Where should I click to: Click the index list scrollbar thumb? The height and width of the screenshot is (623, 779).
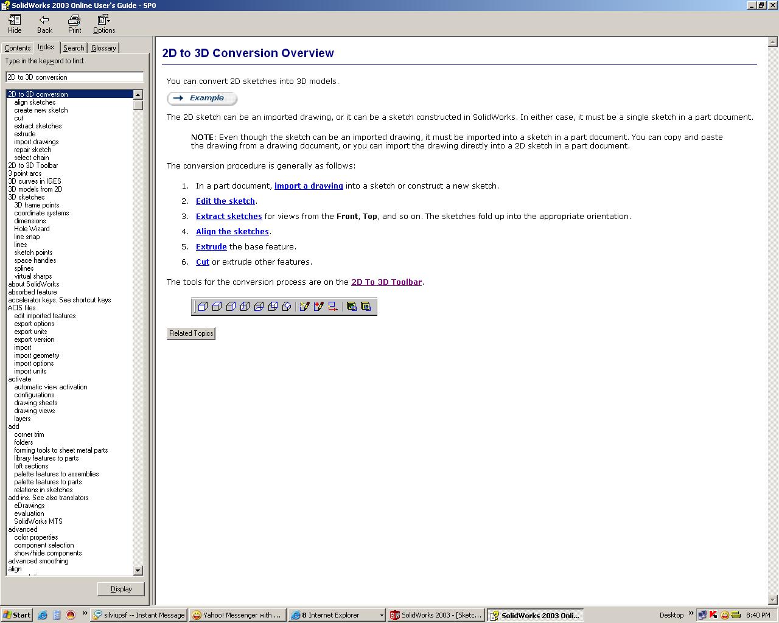[x=138, y=105]
